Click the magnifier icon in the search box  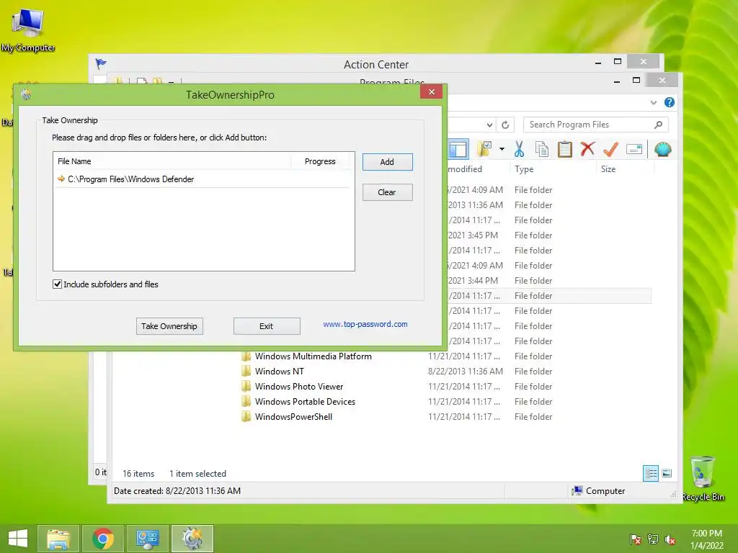pos(658,125)
